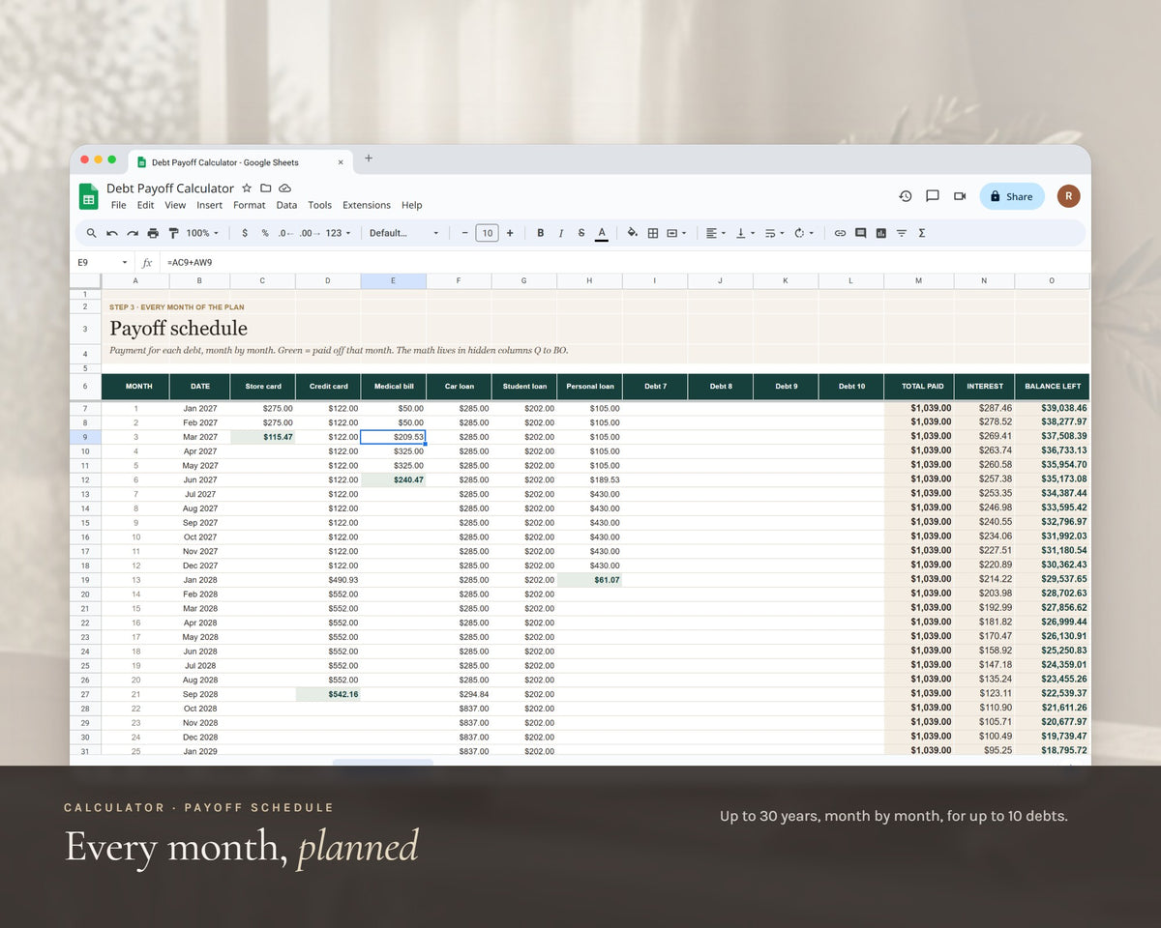
Task: Print the spreadsheet
Action: [x=153, y=233]
